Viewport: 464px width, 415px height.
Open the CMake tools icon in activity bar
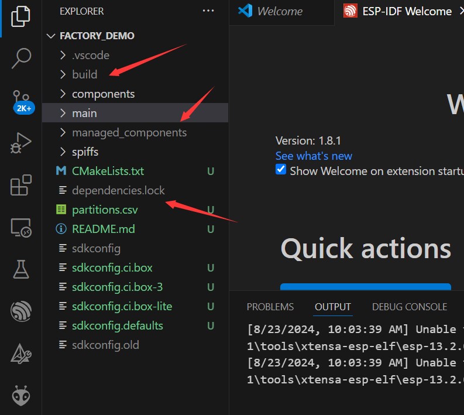(20, 354)
